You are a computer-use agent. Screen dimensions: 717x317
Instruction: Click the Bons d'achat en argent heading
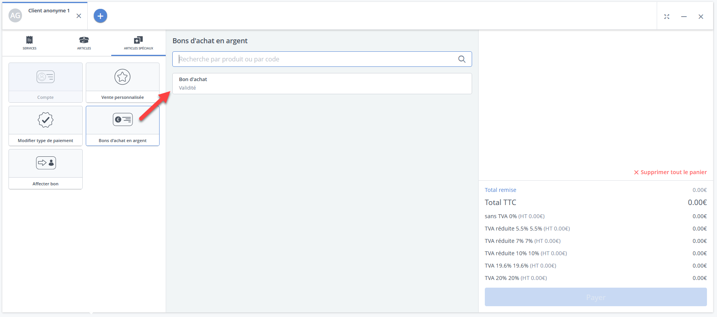tap(210, 41)
